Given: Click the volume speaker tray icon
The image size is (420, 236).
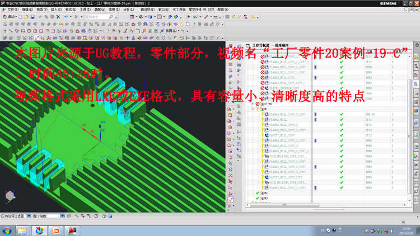Looking at the screenshot, I should tap(392, 230).
